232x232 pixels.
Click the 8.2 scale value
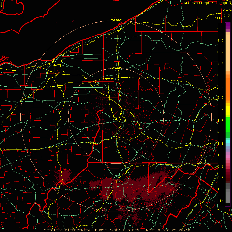[220, 52]
